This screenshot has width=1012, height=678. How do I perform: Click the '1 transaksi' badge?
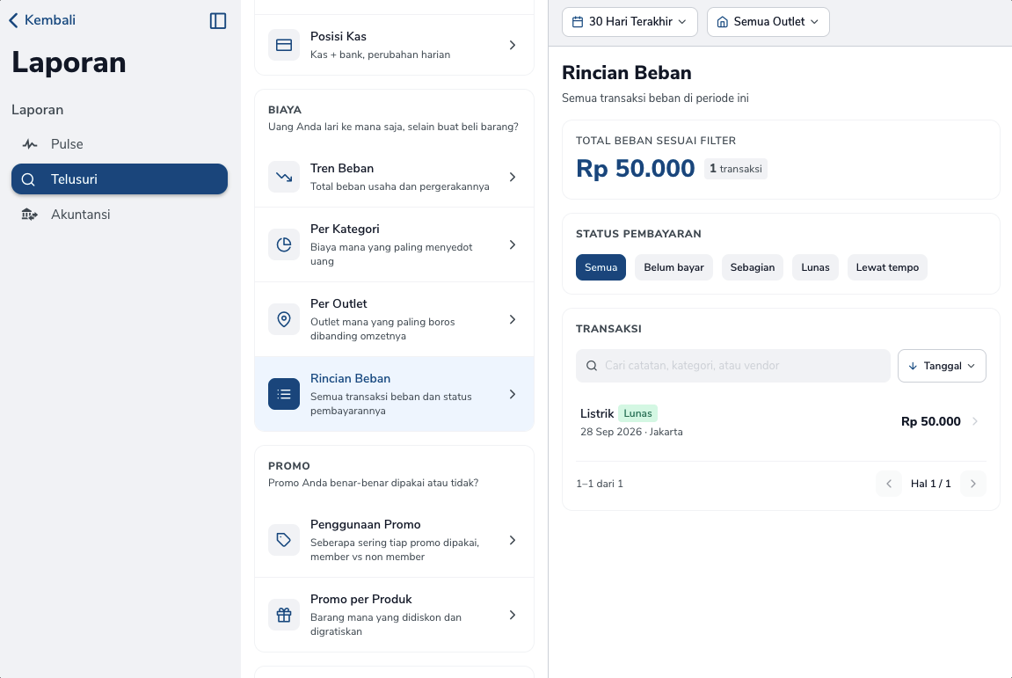click(736, 169)
